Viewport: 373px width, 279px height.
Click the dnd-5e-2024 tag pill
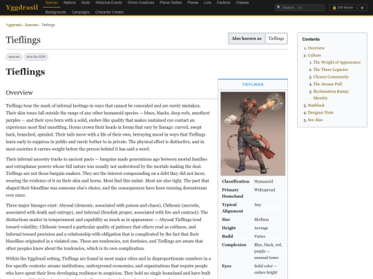(x=36, y=56)
